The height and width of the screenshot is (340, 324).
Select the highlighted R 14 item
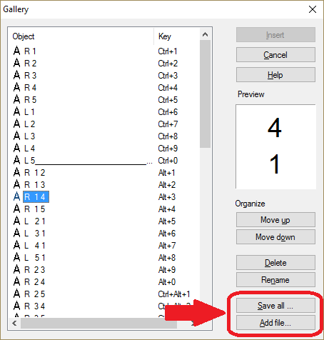(36, 197)
